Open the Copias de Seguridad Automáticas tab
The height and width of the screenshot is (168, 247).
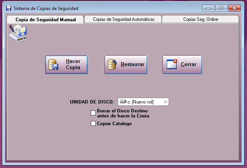(x=123, y=19)
